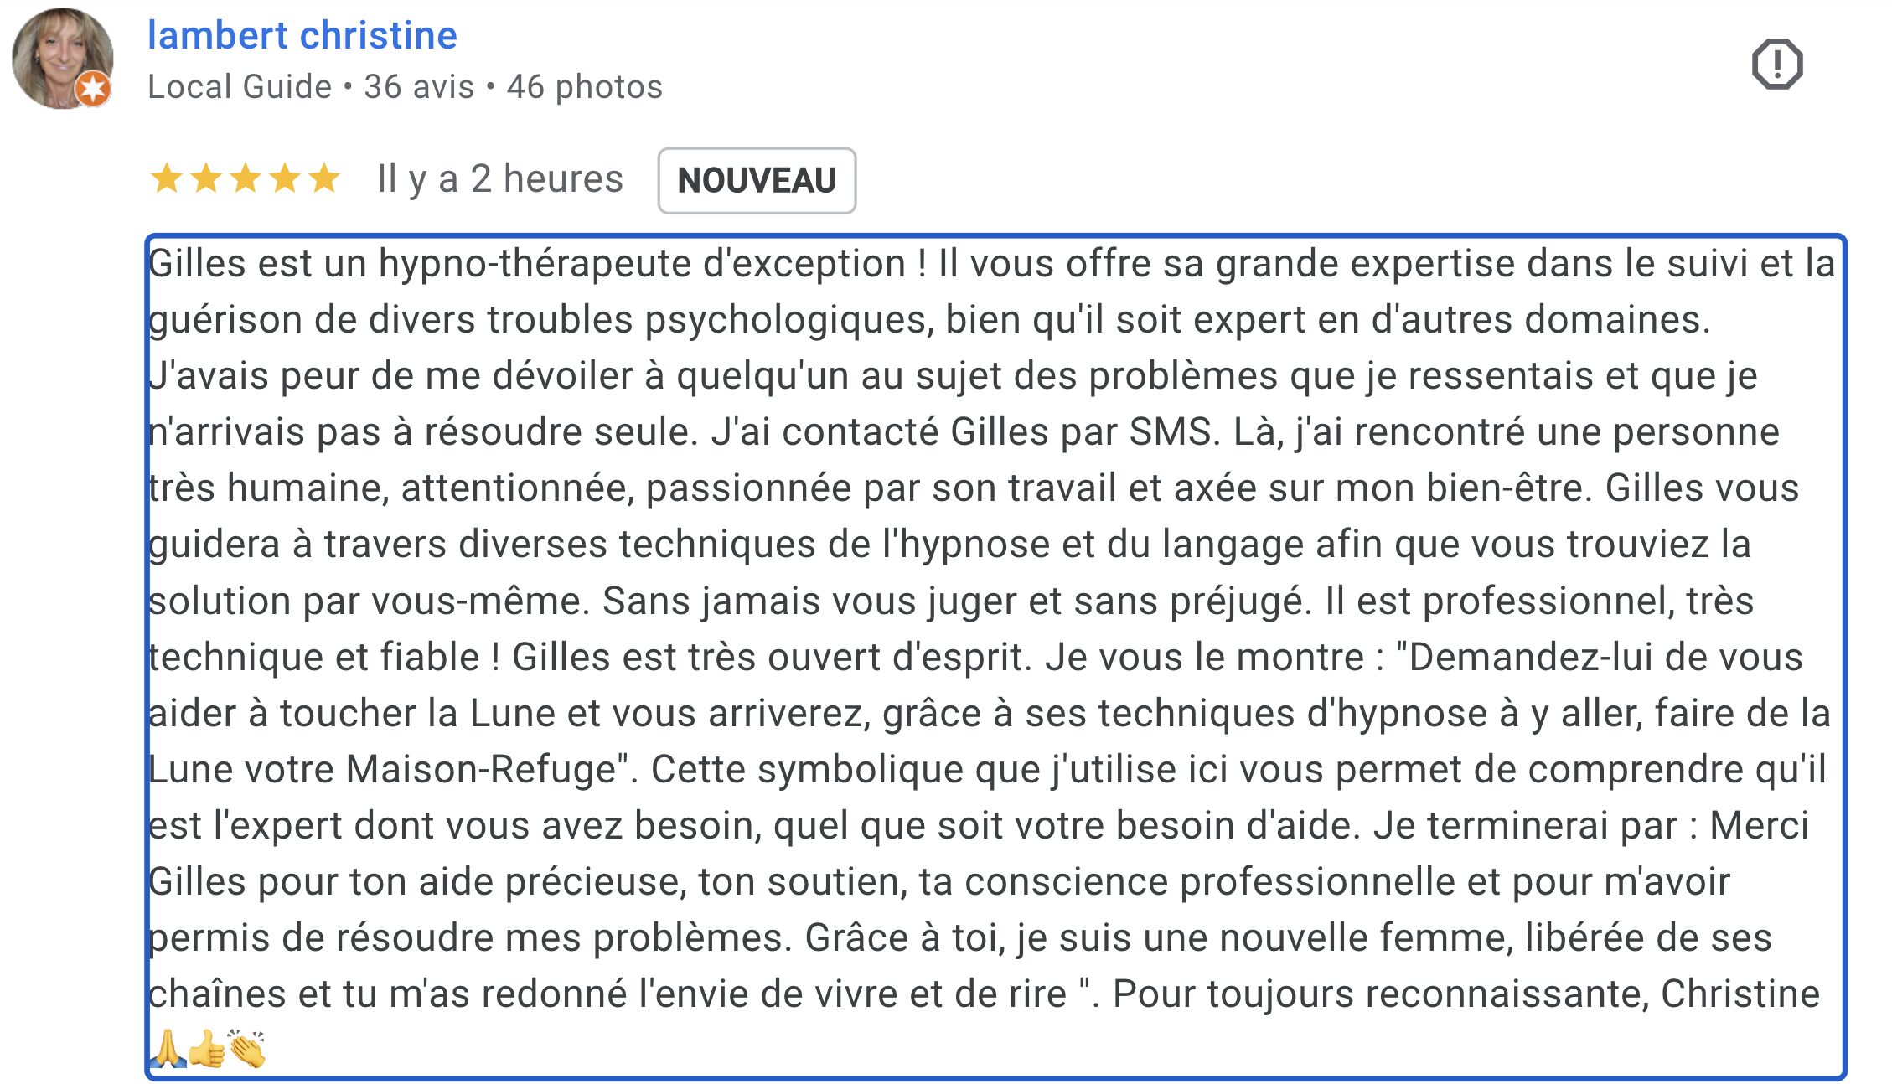
Task: Click the word "SMS" in the review
Action: pos(1171,432)
